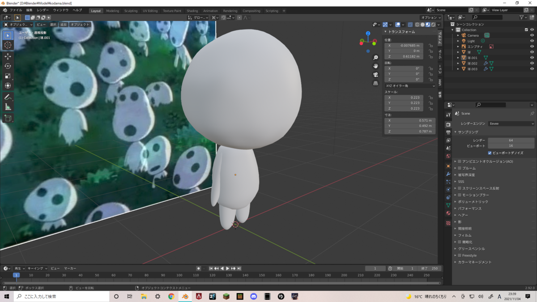Select the Rotate tool

pos(8,66)
